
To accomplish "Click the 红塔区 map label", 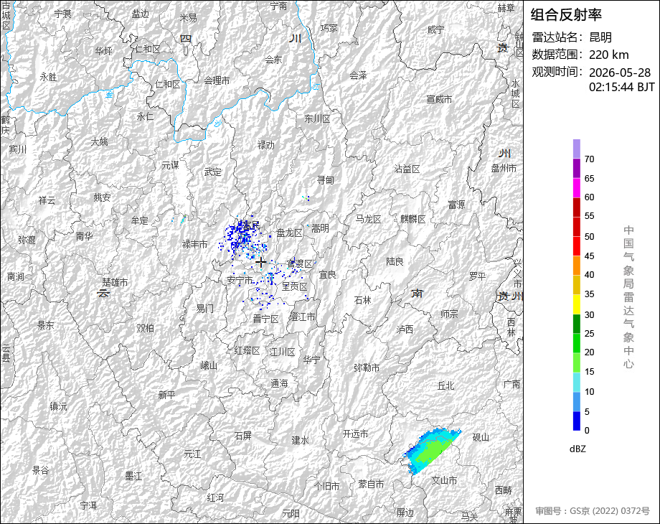I will coord(247,350).
